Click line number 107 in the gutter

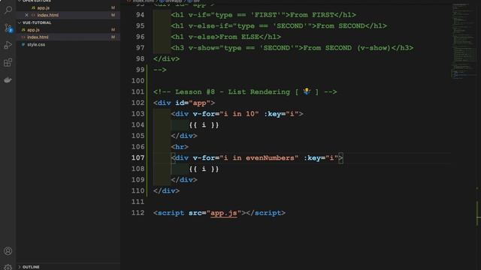pyautogui.click(x=138, y=157)
